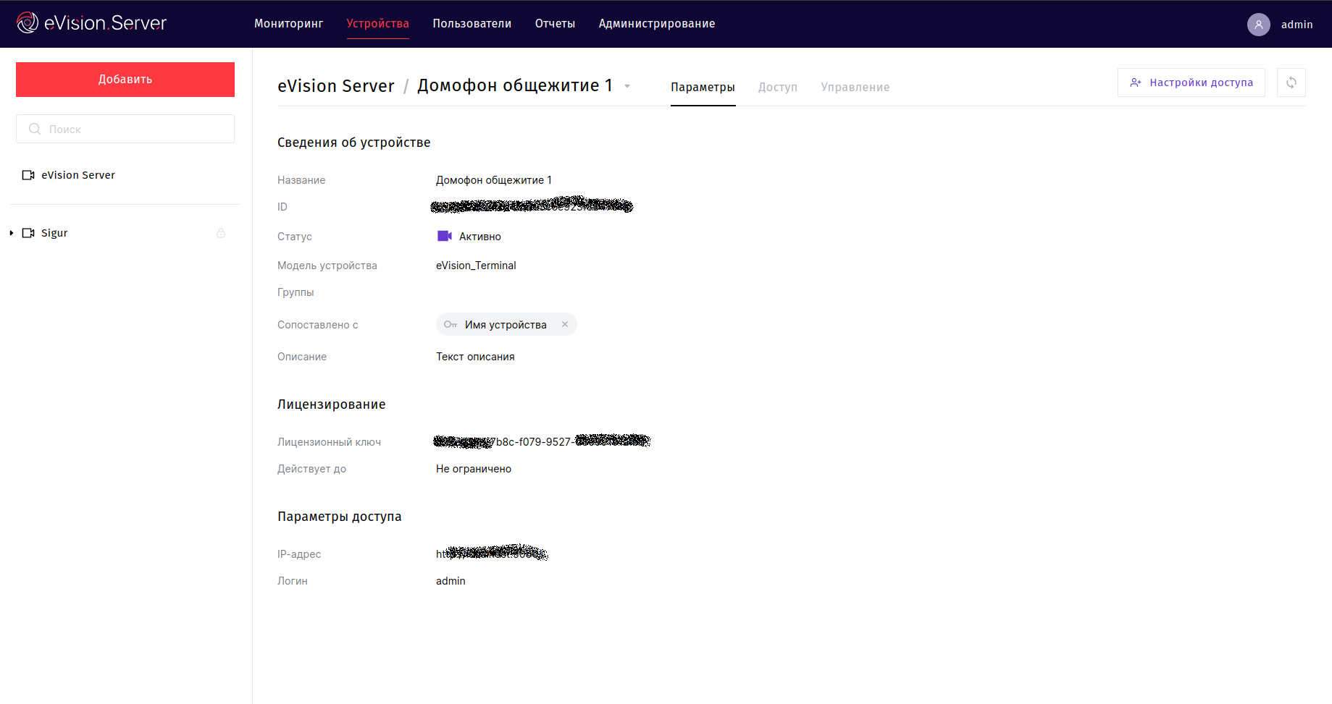Open the Мониторинг menu

click(288, 24)
